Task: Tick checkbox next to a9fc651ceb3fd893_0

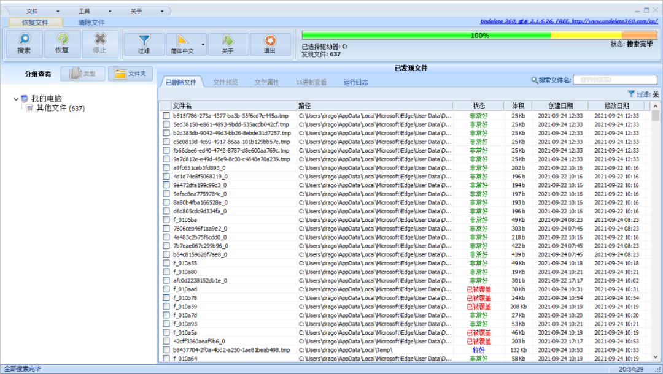Action: (166, 168)
